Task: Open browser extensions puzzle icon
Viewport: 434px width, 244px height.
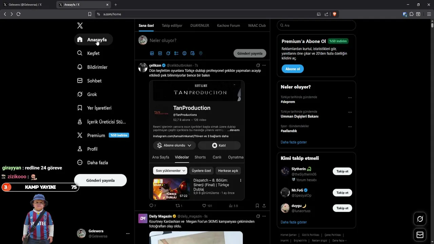Action: coord(411,14)
